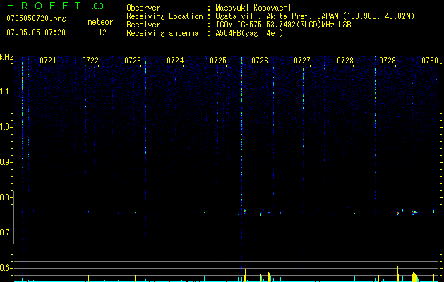Click the 0723 time marker

click(133, 61)
